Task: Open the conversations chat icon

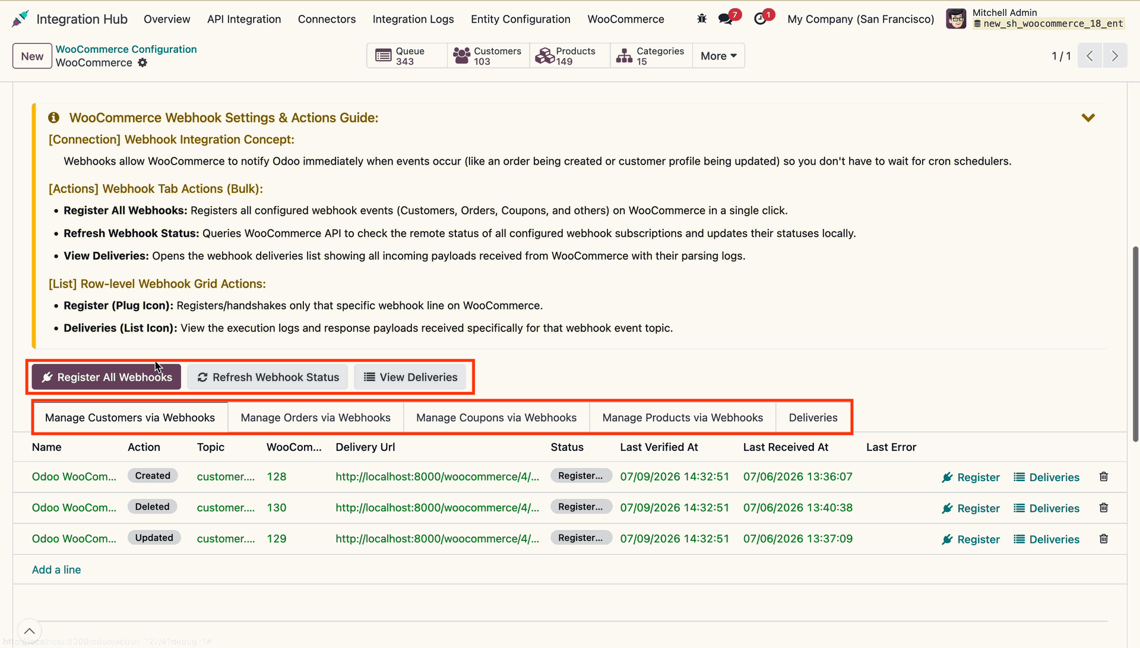Action: (x=726, y=19)
